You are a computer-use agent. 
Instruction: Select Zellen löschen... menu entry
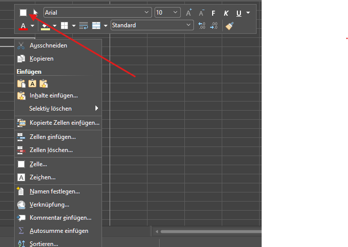(58, 150)
